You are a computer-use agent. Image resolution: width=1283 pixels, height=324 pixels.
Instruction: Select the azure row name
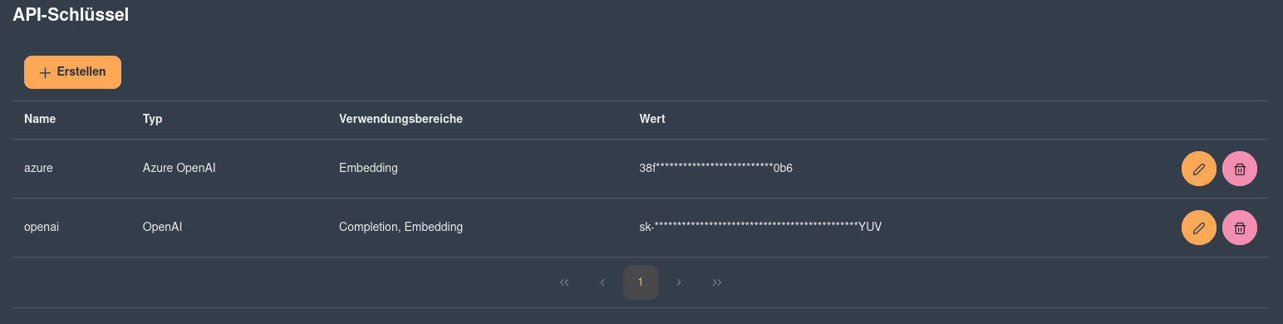tap(38, 168)
